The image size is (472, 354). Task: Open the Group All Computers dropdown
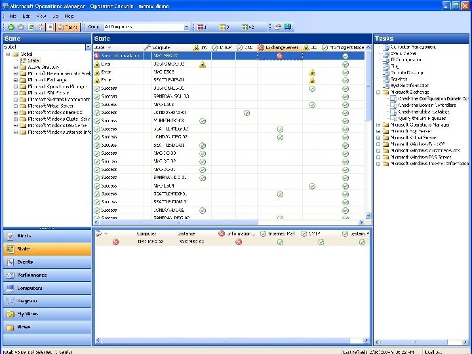click(x=186, y=27)
